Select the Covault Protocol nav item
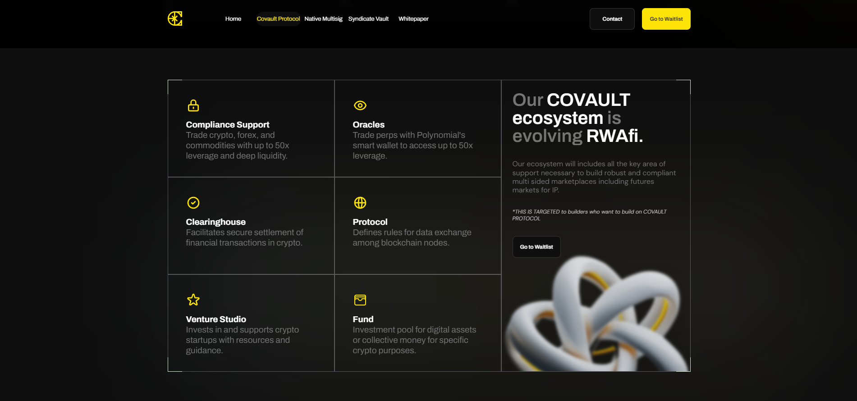The width and height of the screenshot is (857, 401). (278, 19)
